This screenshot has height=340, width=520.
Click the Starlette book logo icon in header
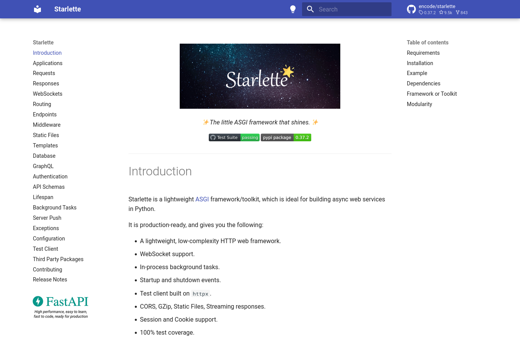coord(37,9)
